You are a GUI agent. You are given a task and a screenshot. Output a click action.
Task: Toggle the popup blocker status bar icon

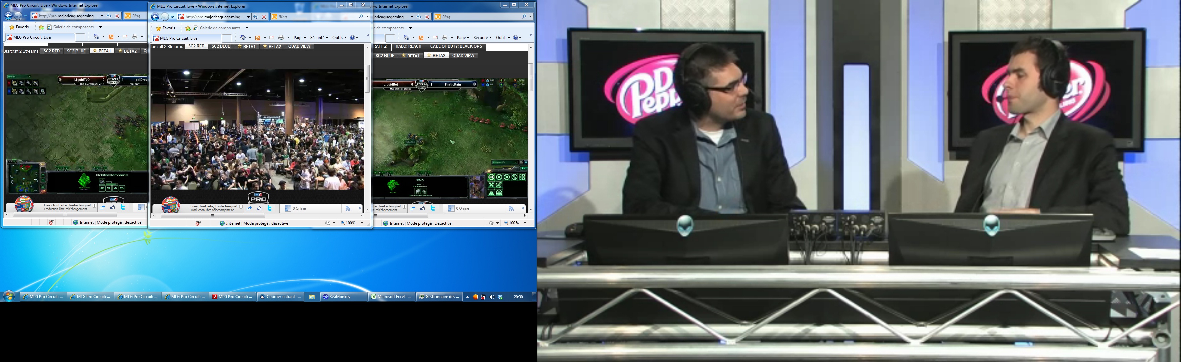[198, 223]
